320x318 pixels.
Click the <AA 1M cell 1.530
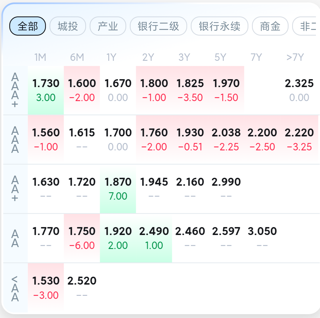[x=46, y=288]
